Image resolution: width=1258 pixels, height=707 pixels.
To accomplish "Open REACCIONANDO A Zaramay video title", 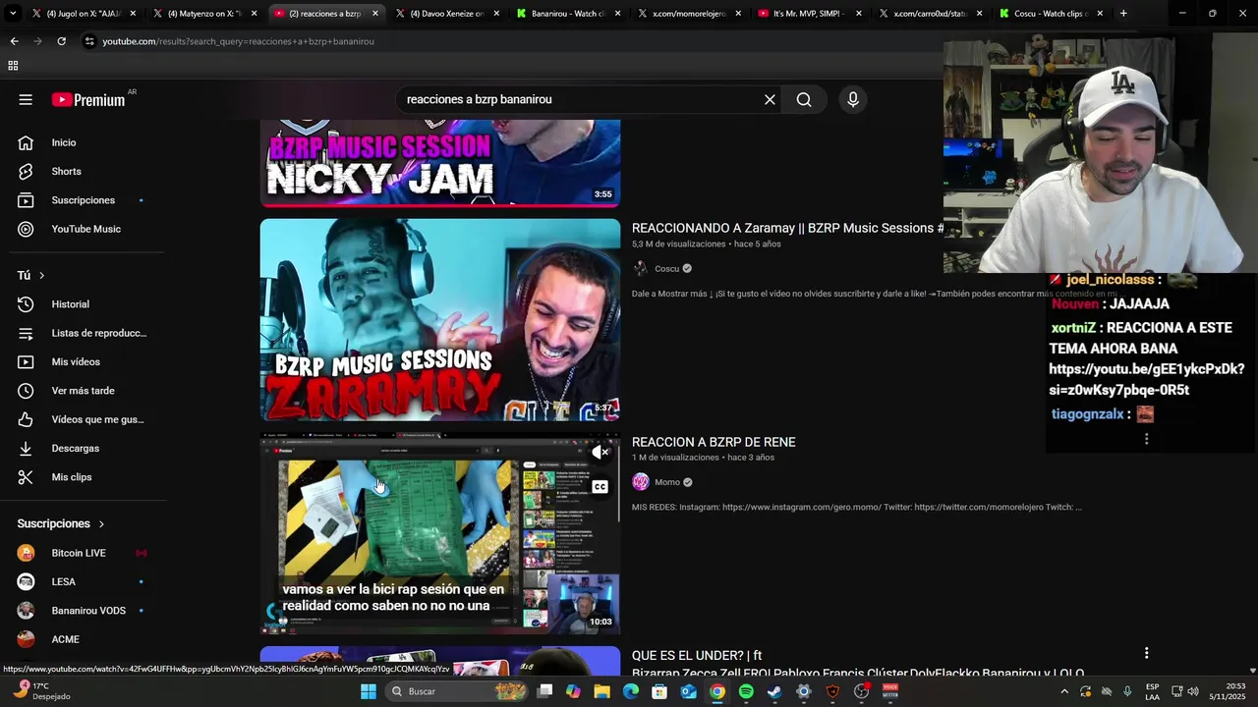I will tap(787, 228).
